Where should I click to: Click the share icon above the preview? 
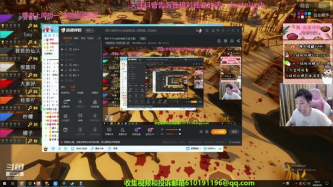238,41
